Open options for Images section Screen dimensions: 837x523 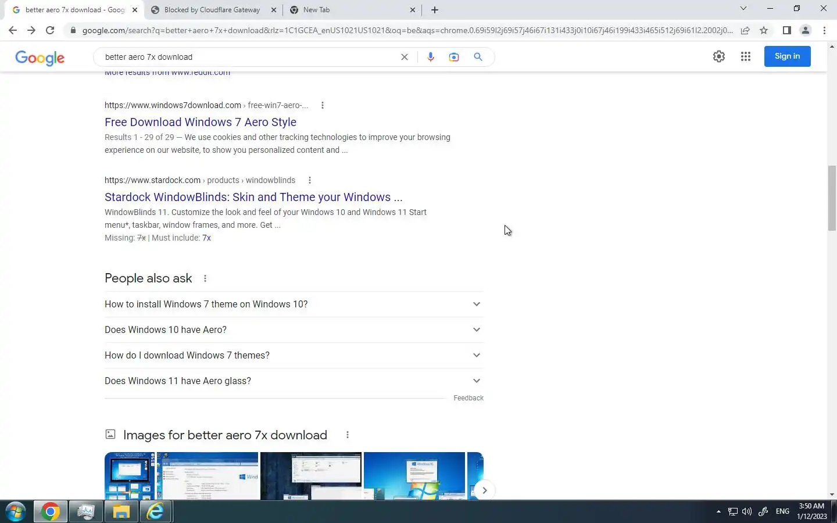348,435
